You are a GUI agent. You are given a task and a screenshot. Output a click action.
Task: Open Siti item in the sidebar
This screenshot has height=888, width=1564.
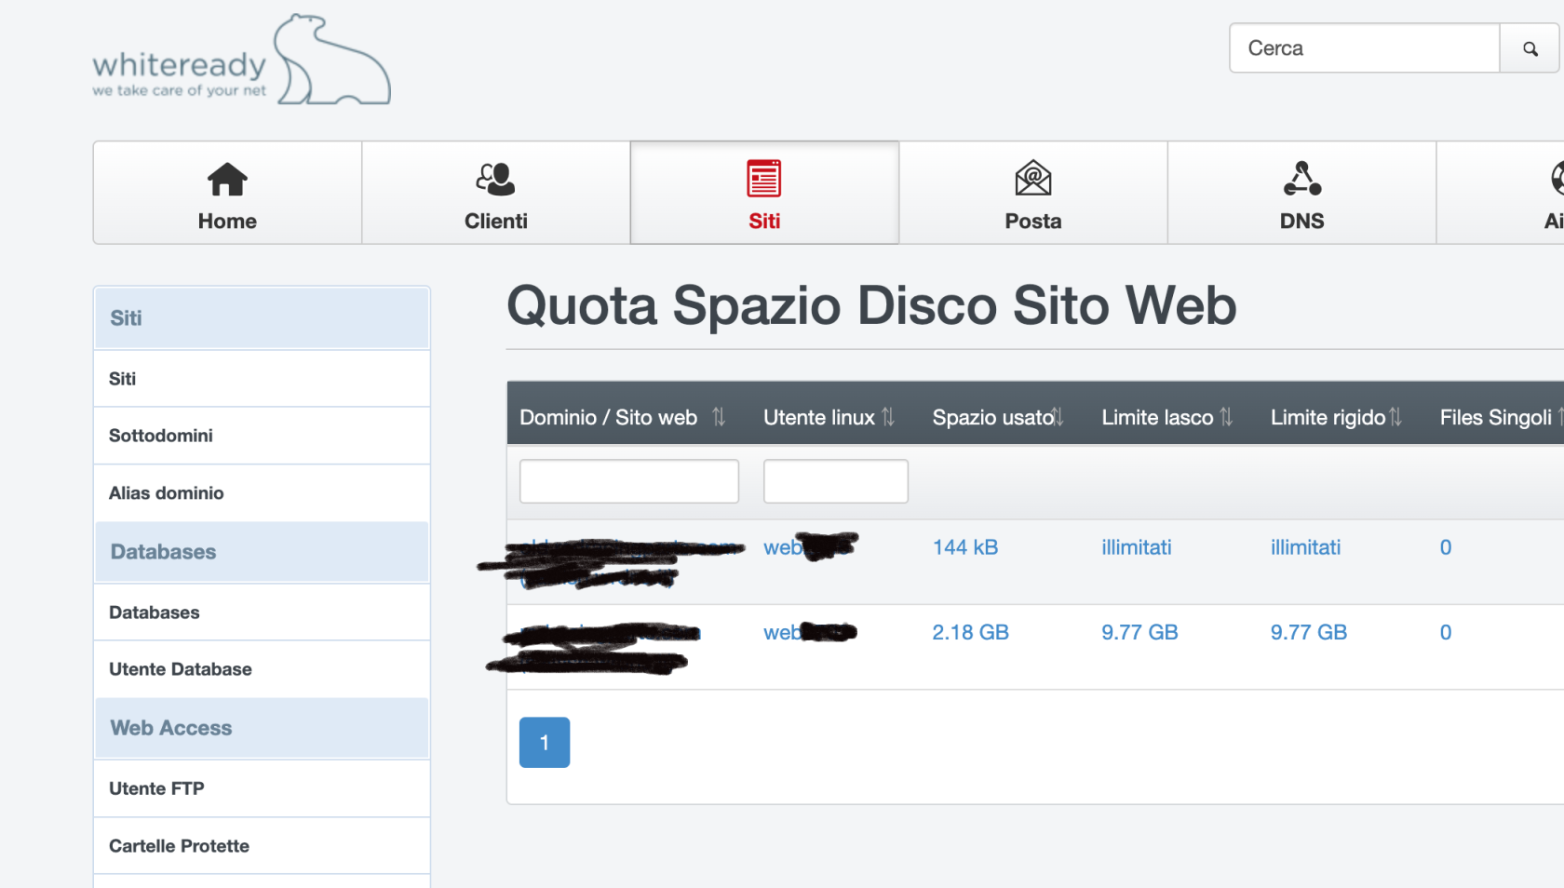pos(262,379)
